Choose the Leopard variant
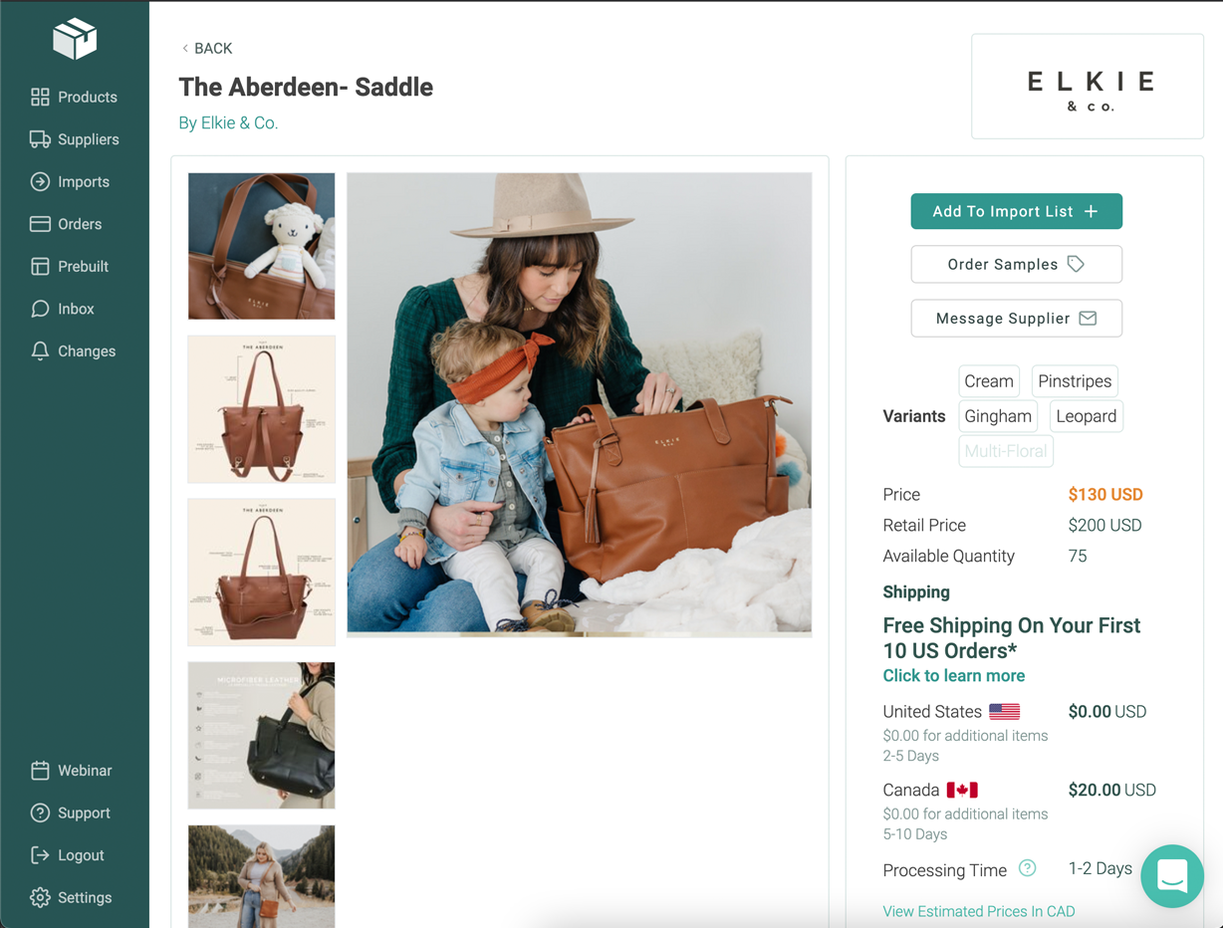This screenshot has width=1223, height=928. 1086,416
